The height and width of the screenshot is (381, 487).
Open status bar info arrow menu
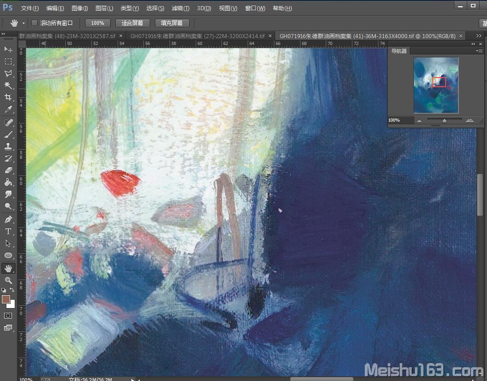tap(133, 379)
